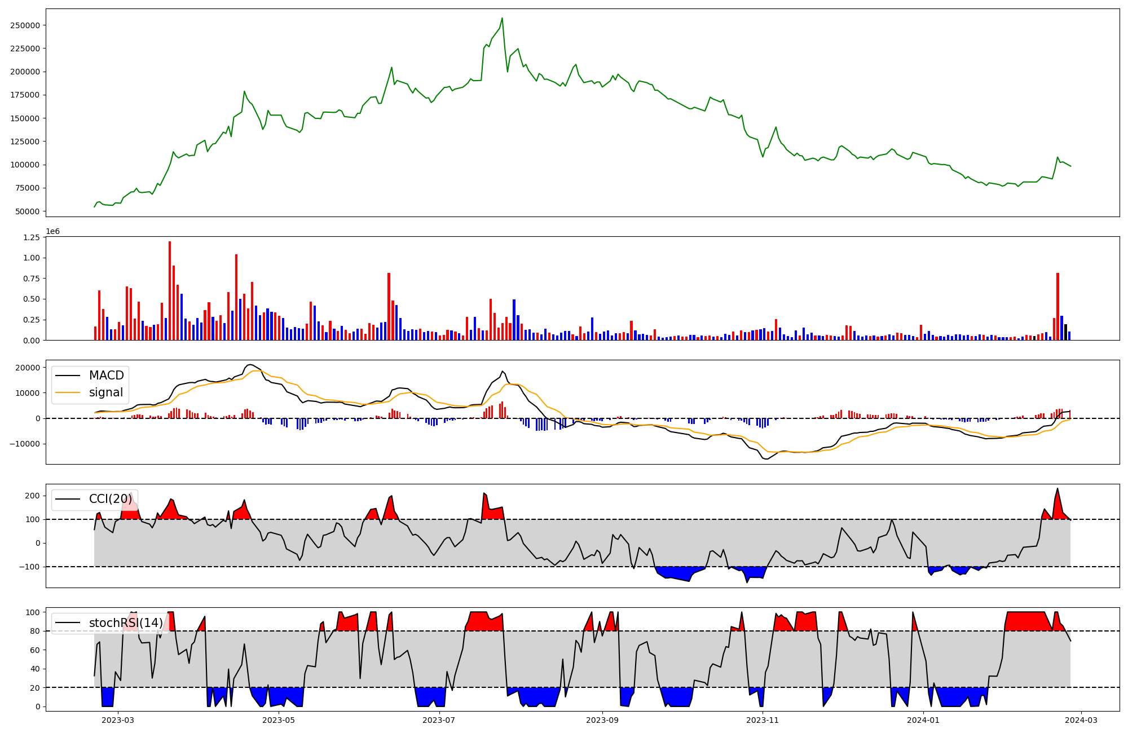This screenshot has width=1128, height=733.
Task: Click the highest peak of the green price line
Action: point(502,19)
